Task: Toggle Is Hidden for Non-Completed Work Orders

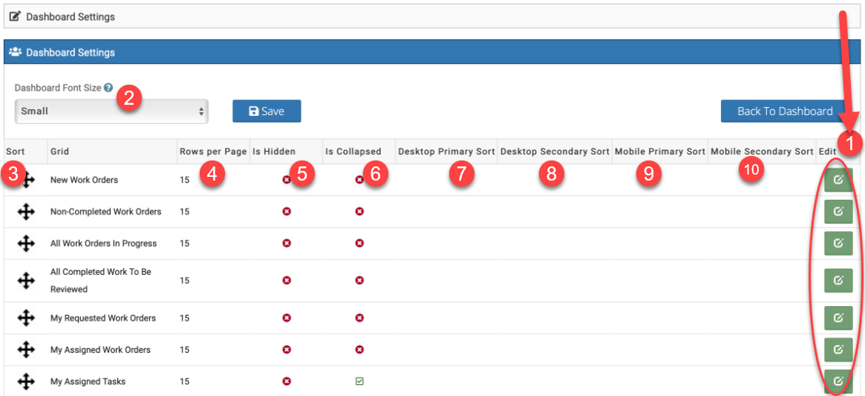Action: [287, 212]
